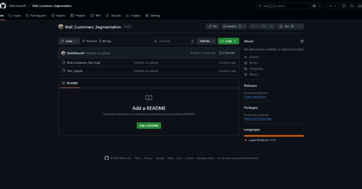Switch to the Insights tab
The width and height of the screenshot is (362, 189).
[133, 16]
